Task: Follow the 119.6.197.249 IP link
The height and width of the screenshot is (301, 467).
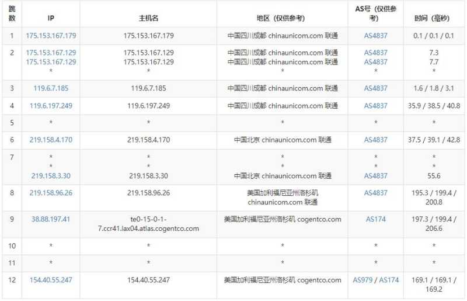Action: coord(51,106)
